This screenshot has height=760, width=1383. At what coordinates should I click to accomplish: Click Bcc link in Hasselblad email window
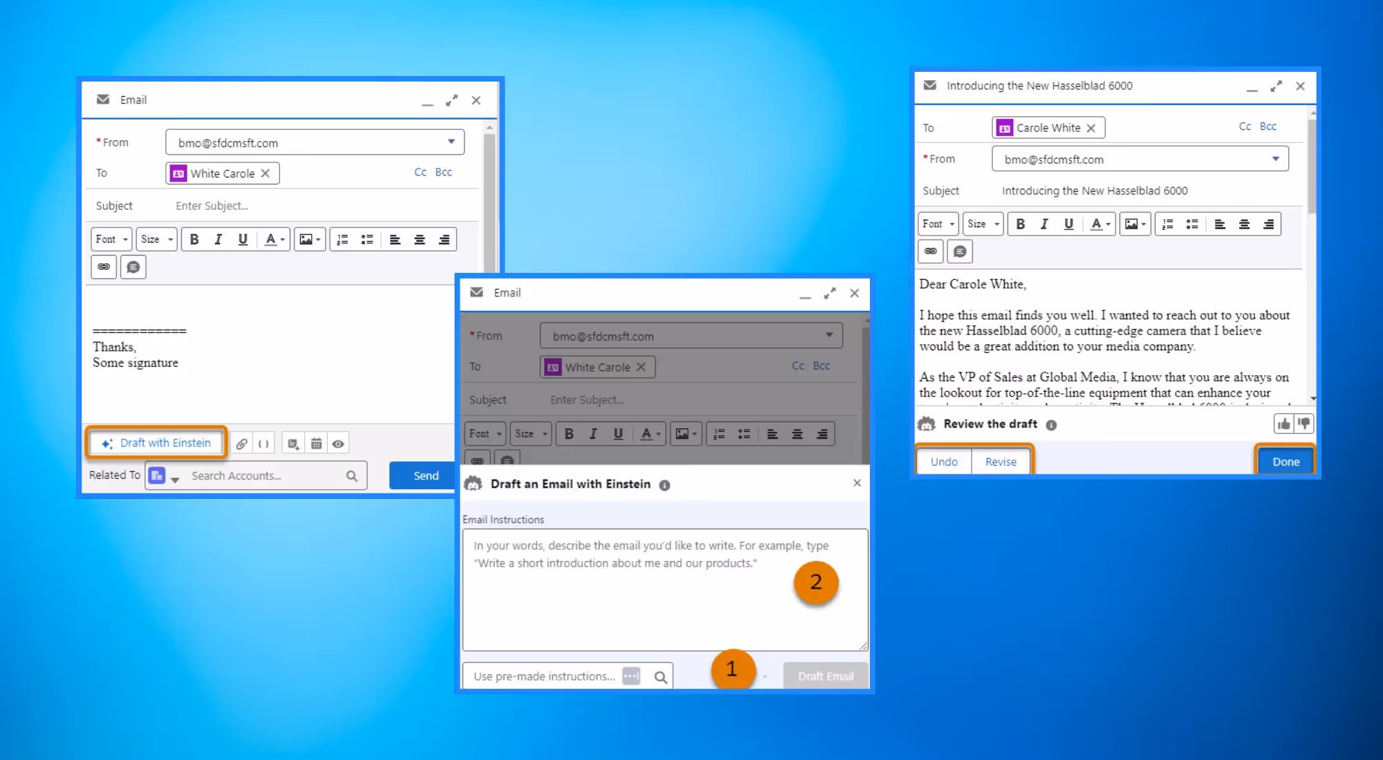(x=1268, y=126)
